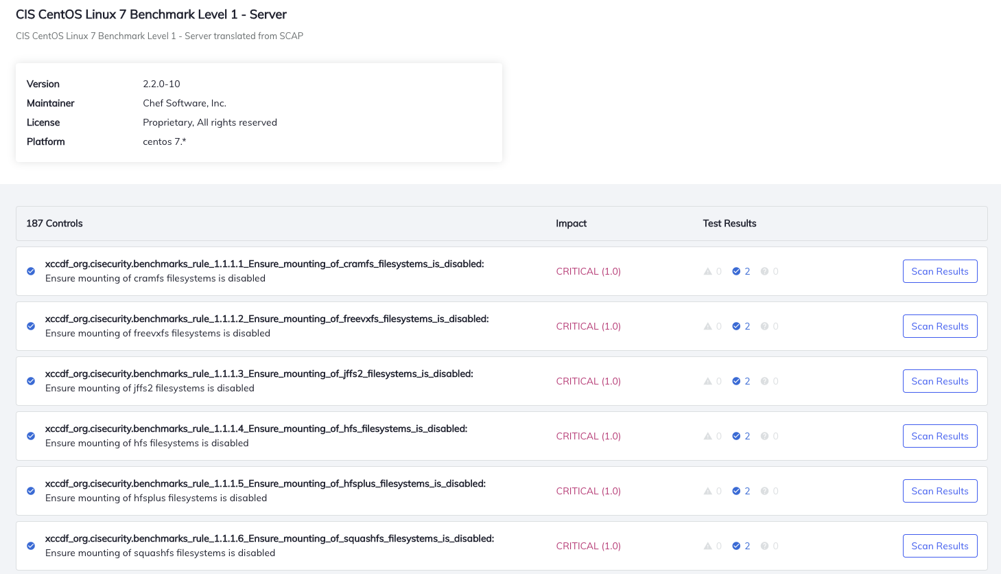Click the Impact column header
The width and height of the screenshot is (1001, 574).
click(x=571, y=223)
